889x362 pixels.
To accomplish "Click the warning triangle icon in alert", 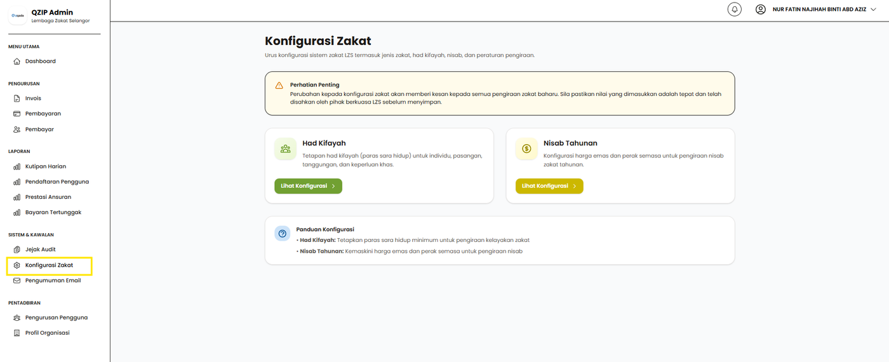I will coord(279,85).
